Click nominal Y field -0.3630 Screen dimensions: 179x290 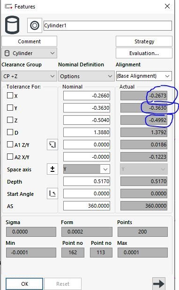point(87,108)
